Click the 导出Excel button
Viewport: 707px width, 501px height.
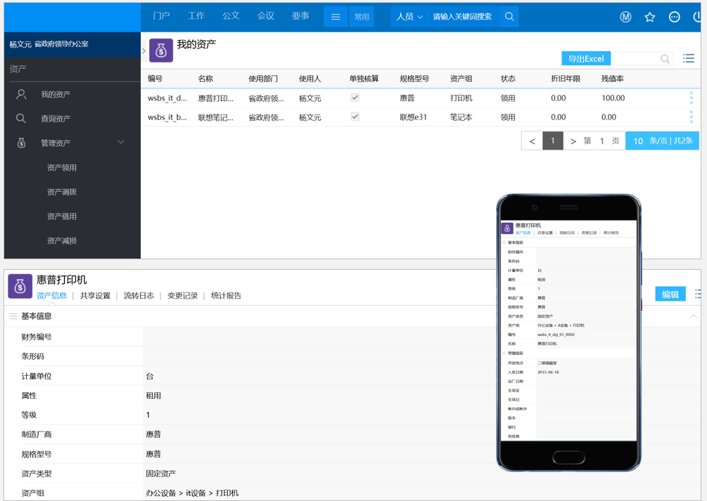tap(586, 58)
